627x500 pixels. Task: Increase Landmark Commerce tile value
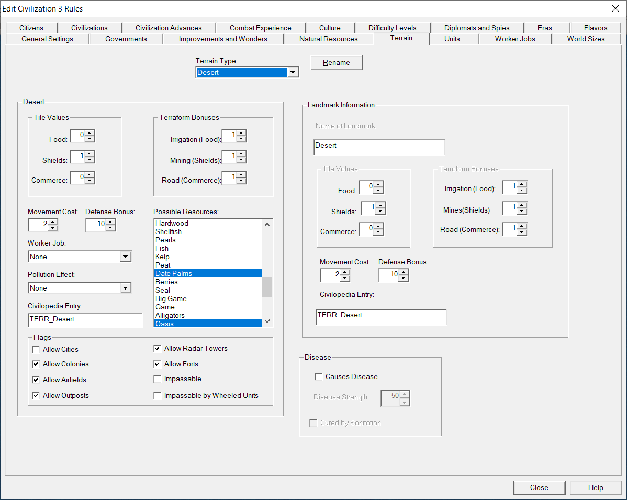click(x=378, y=226)
